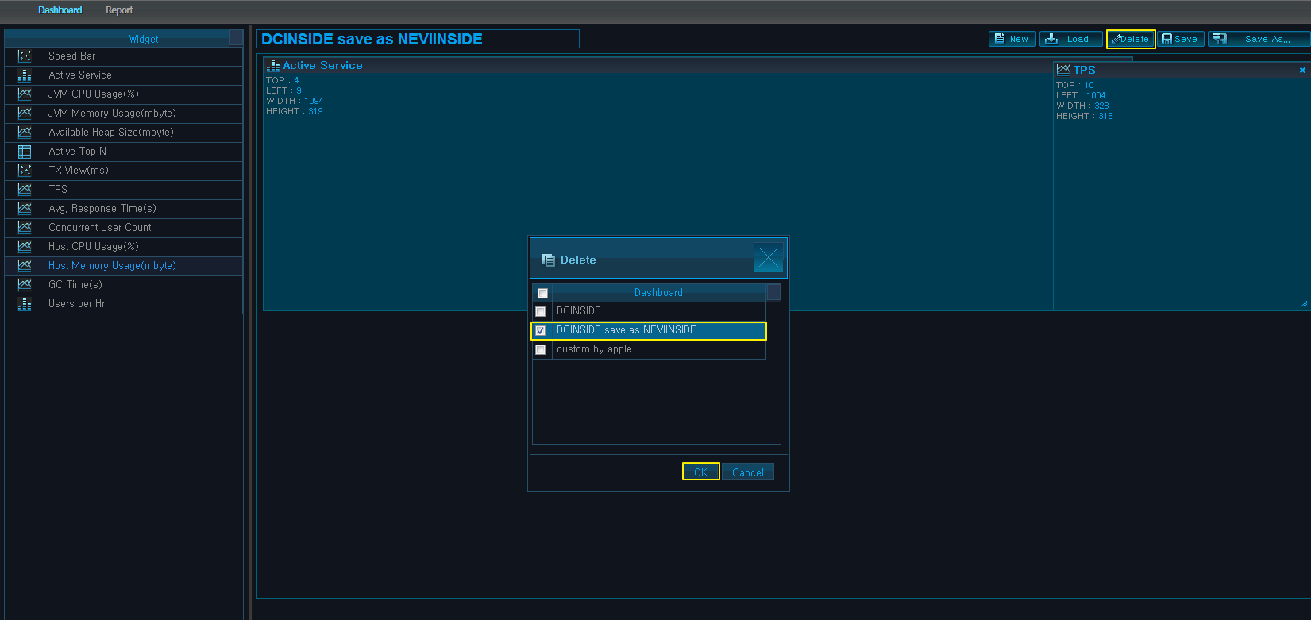Open the Dashboard tab

click(60, 10)
